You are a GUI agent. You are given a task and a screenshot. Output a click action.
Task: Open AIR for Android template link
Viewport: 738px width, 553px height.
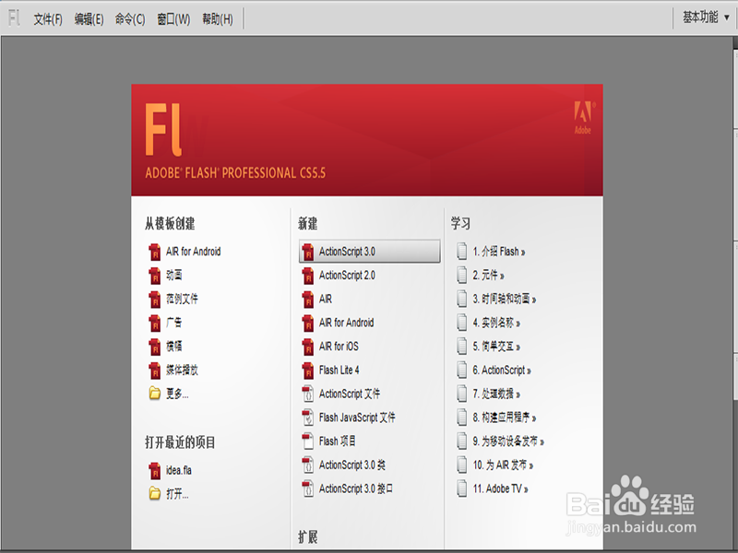click(194, 252)
